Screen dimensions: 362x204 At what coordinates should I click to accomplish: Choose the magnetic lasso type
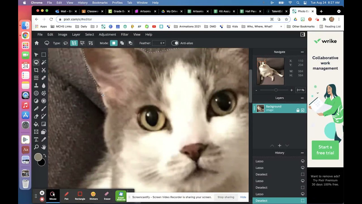pyautogui.click(x=91, y=43)
